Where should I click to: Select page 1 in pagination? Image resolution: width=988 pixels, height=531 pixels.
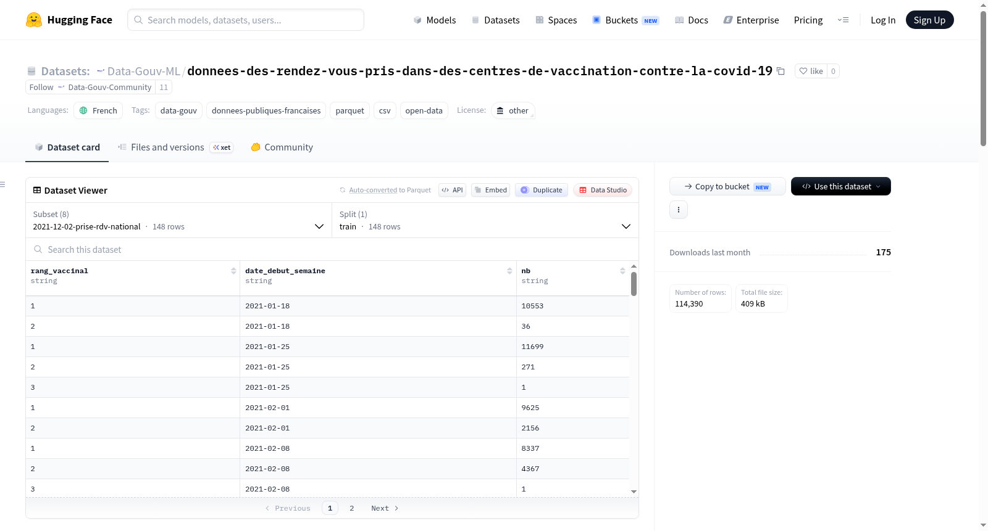[330, 508]
